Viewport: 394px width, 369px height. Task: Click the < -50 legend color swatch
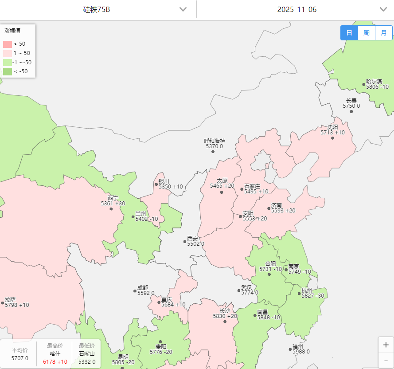8,72
